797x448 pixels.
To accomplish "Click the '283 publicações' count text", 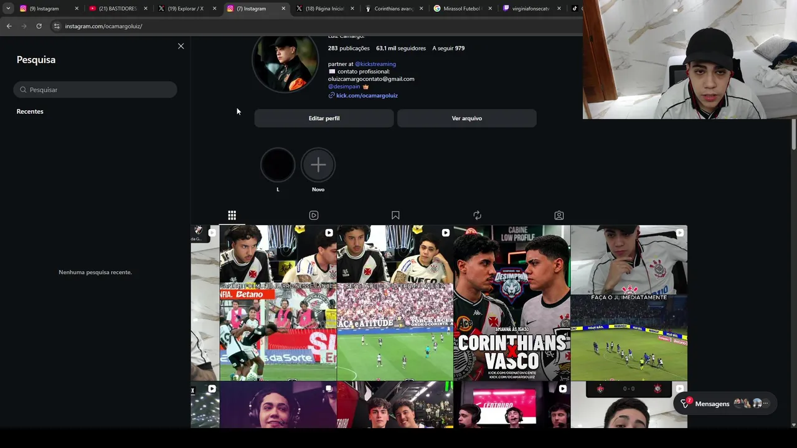I will tap(349, 48).
